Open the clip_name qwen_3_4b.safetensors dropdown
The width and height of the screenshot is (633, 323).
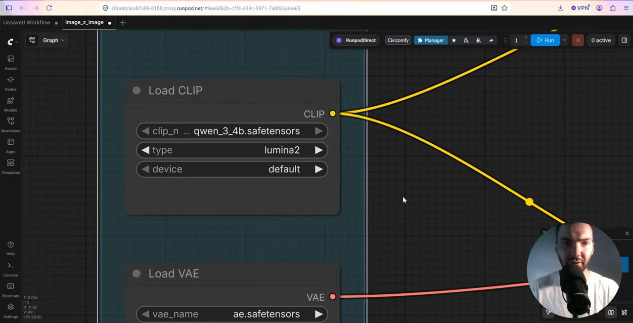click(232, 131)
